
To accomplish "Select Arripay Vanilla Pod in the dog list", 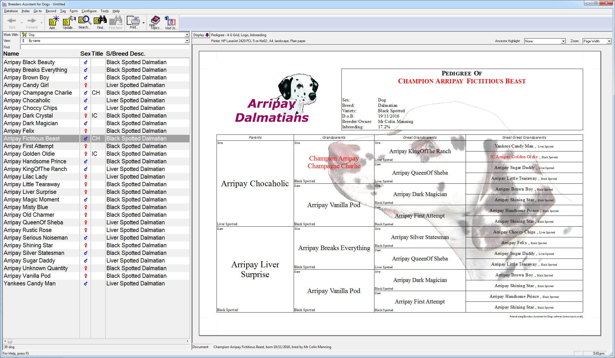I will [27, 275].
